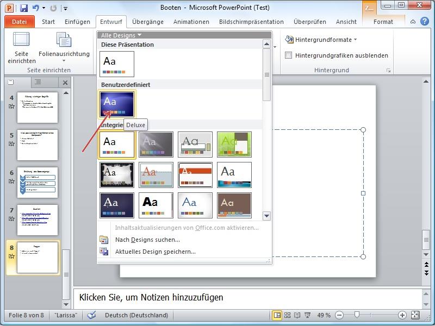Expand Folienausrichtung dropdown arrow
This screenshot has height=326, width=435.
[x=64, y=60]
